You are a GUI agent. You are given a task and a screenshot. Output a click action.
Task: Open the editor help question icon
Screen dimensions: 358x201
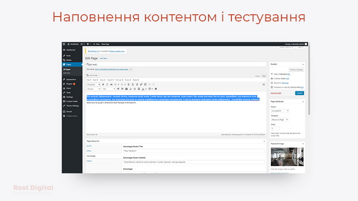[156, 89]
